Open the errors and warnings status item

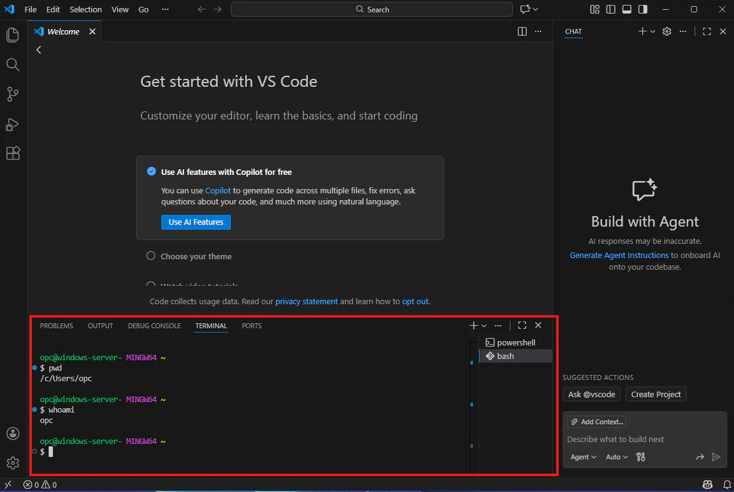[40, 485]
